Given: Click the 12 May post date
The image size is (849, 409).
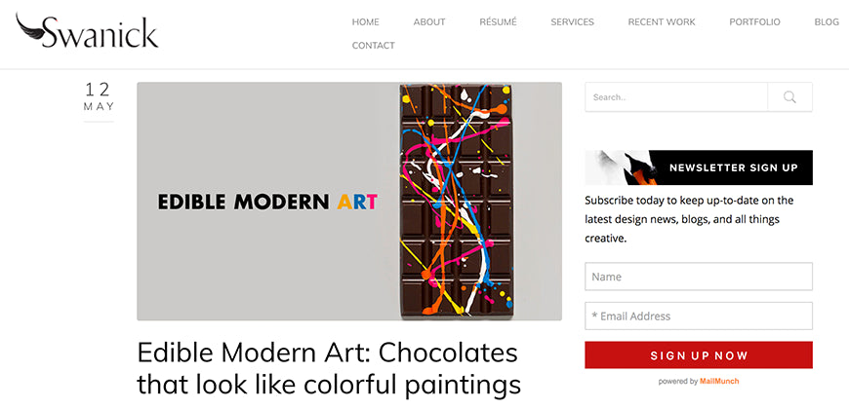Looking at the screenshot, I should pos(99,96).
